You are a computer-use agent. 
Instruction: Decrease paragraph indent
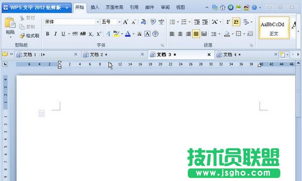[197, 22]
